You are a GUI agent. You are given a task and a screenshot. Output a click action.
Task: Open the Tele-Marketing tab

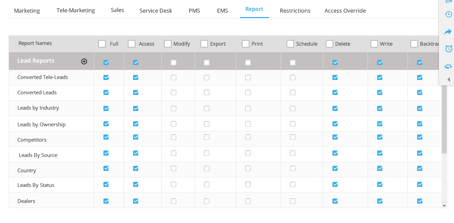(75, 11)
